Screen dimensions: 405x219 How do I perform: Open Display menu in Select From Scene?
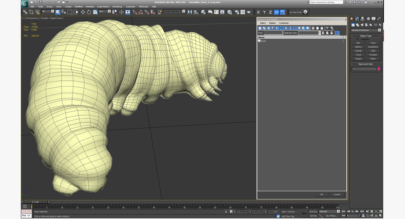(x=272, y=23)
